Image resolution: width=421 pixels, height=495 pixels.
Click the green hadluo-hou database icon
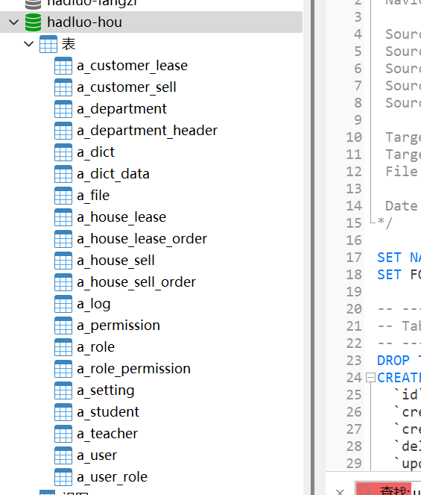(33, 22)
